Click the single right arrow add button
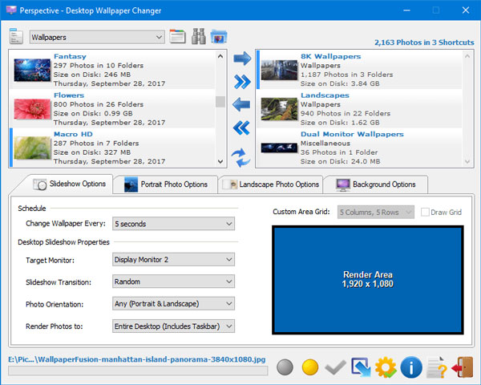The height and width of the screenshot is (385, 481). coord(241,59)
